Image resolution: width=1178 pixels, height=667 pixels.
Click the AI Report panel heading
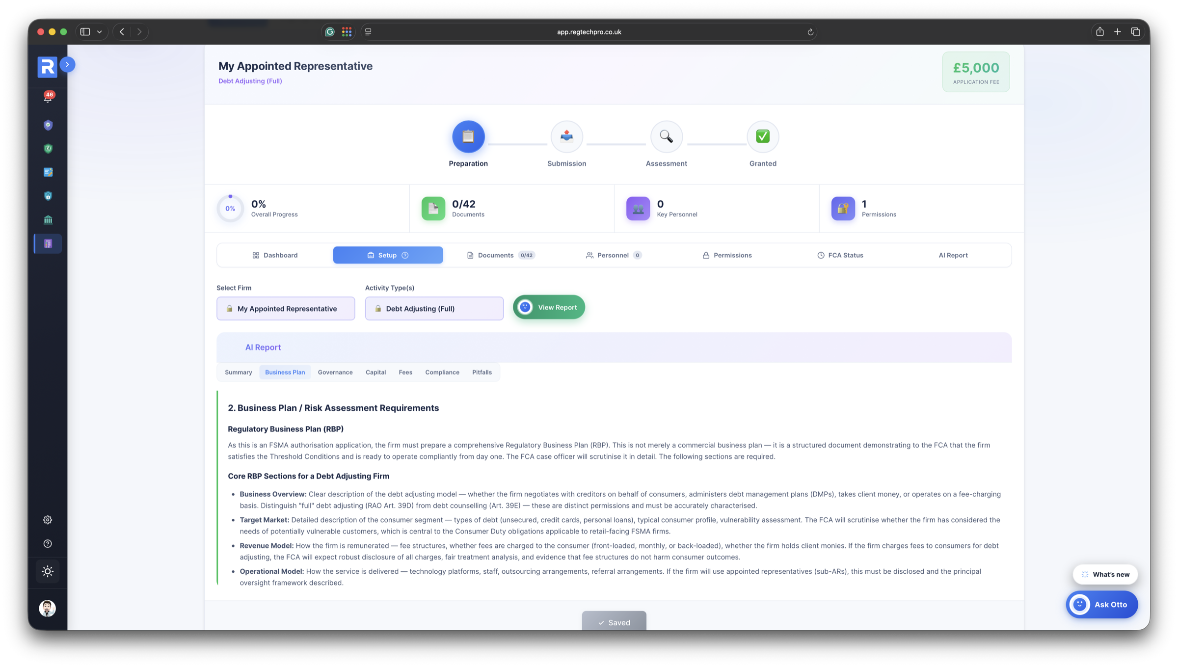point(263,347)
